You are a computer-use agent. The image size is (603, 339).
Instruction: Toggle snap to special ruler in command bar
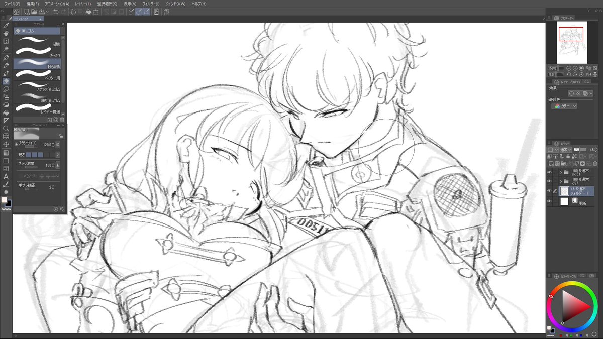click(138, 12)
